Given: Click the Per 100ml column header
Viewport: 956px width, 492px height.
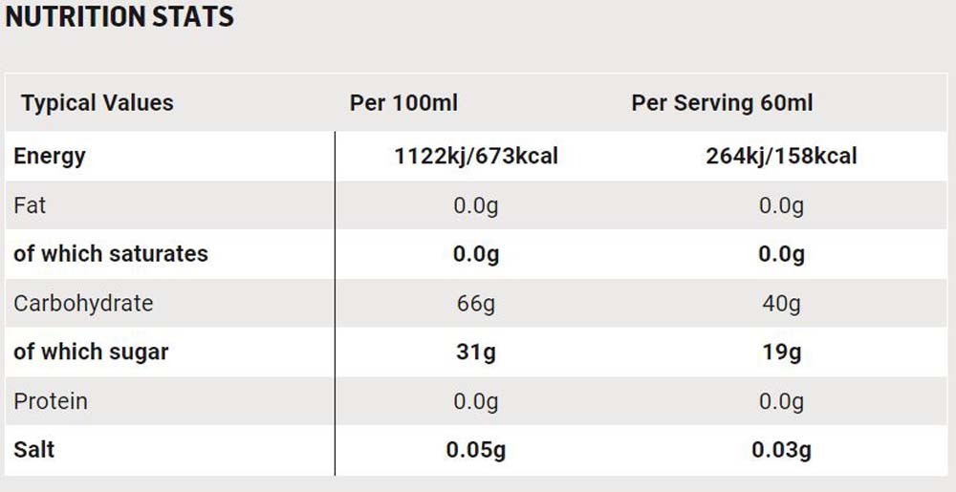Looking at the screenshot, I should 403,103.
